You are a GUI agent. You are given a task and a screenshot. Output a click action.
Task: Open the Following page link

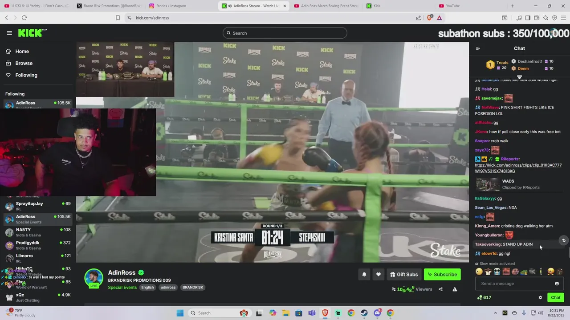pos(21,75)
